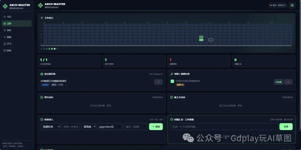The width and height of the screenshot is (301, 150).
Task: Click the dimmer green heatmap day cell
Action: 201,37
